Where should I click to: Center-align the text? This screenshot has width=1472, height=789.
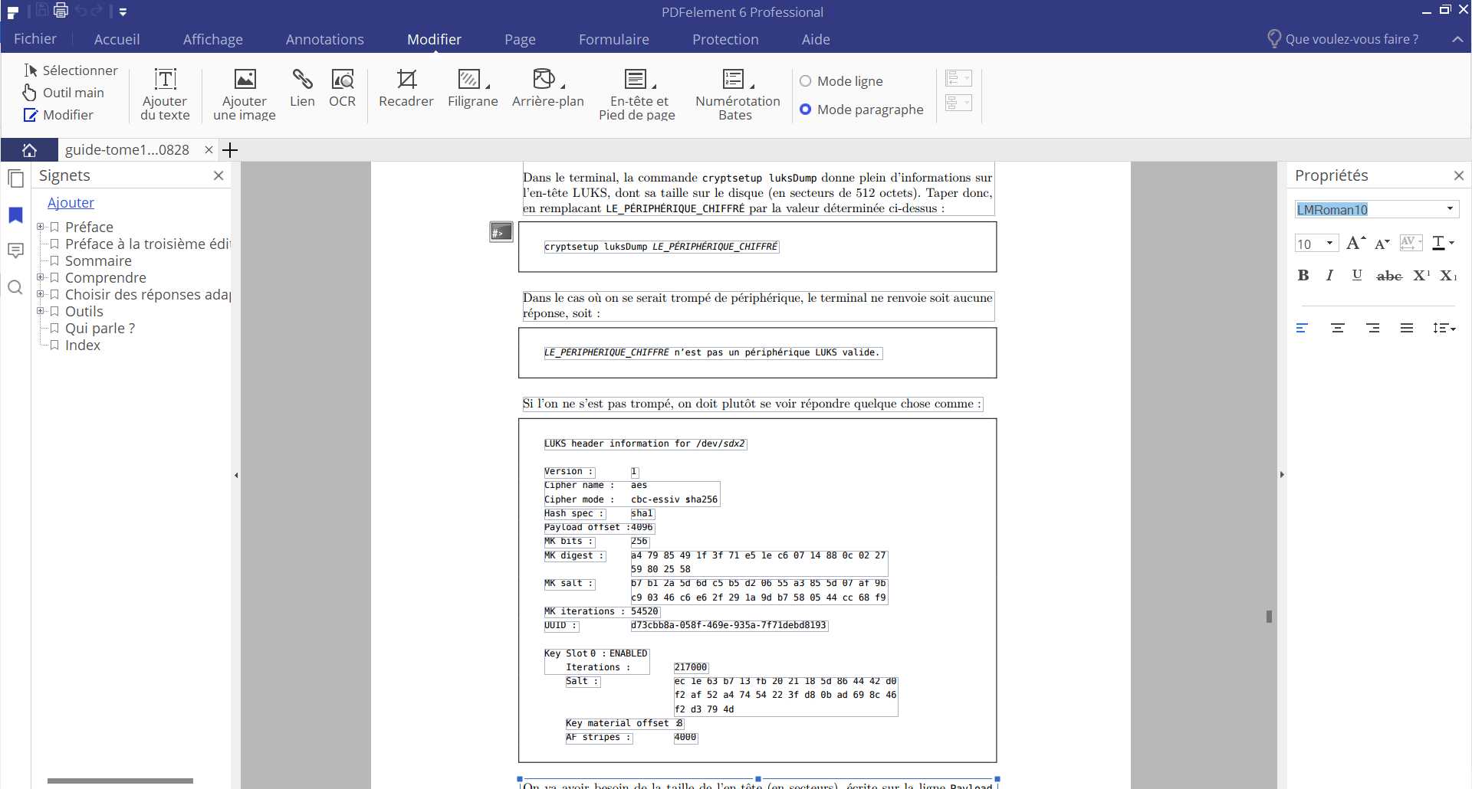1338,328
